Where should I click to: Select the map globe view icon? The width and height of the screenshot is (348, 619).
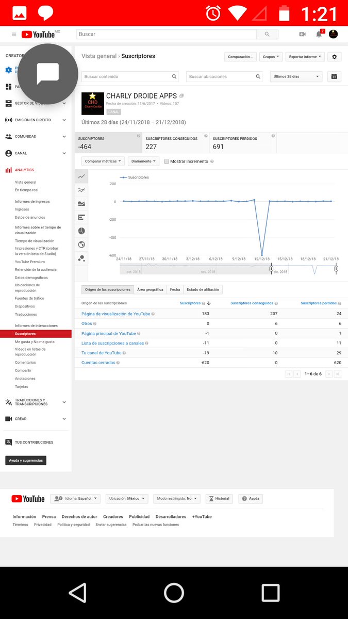81,245
